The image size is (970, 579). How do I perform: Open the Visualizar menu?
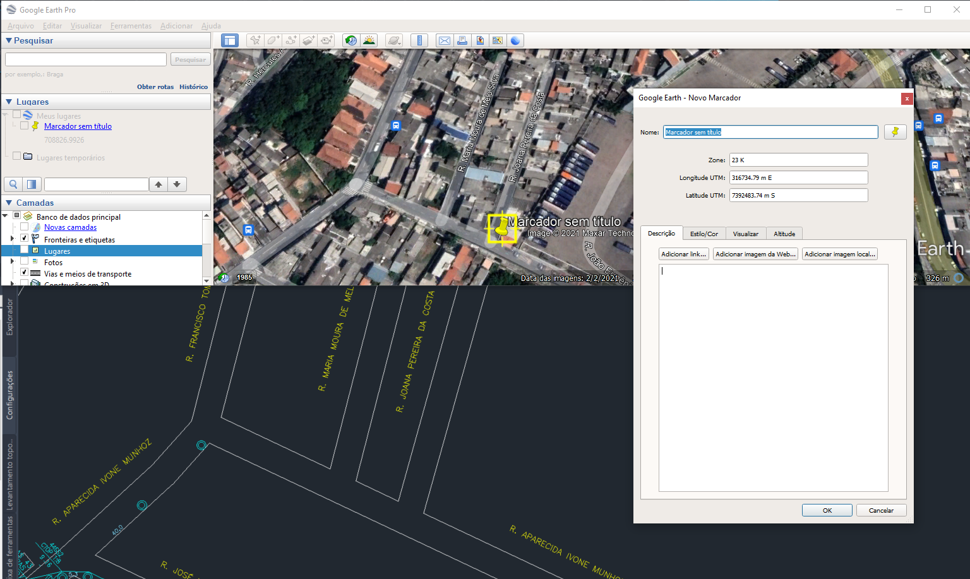[x=86, y=26]
